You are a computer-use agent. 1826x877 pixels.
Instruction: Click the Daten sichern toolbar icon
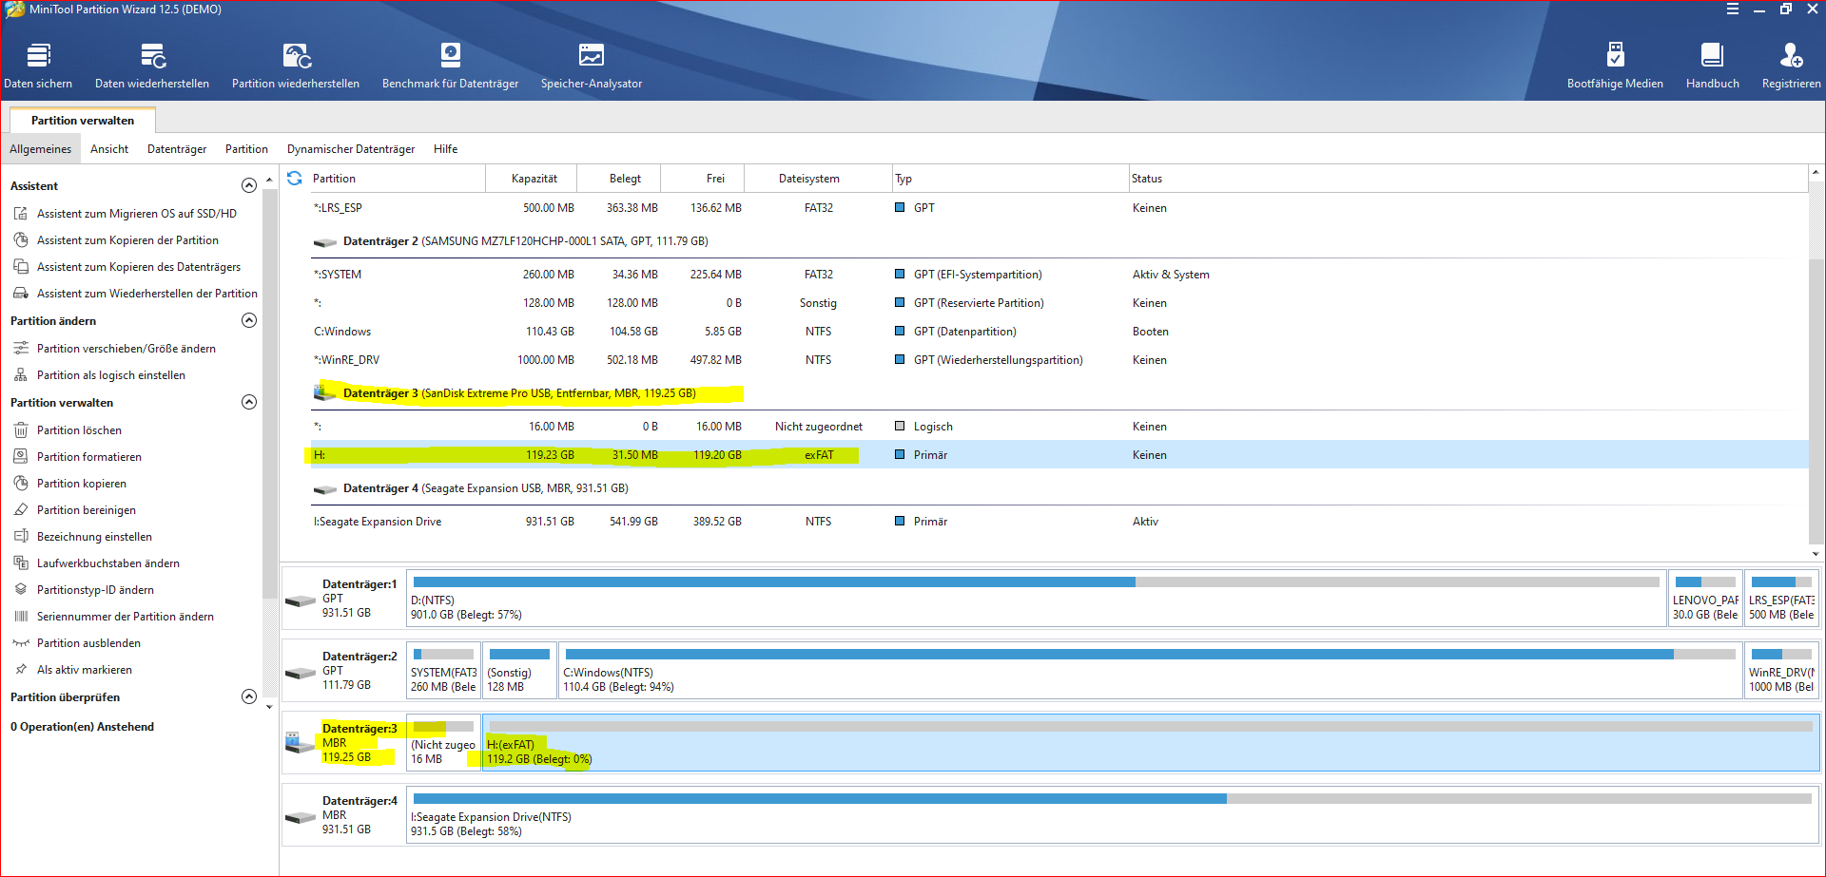tap(38, 56)
